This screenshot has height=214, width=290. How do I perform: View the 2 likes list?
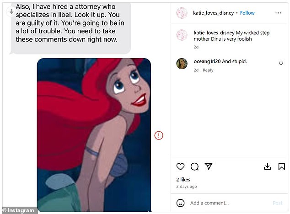[183, 180]
